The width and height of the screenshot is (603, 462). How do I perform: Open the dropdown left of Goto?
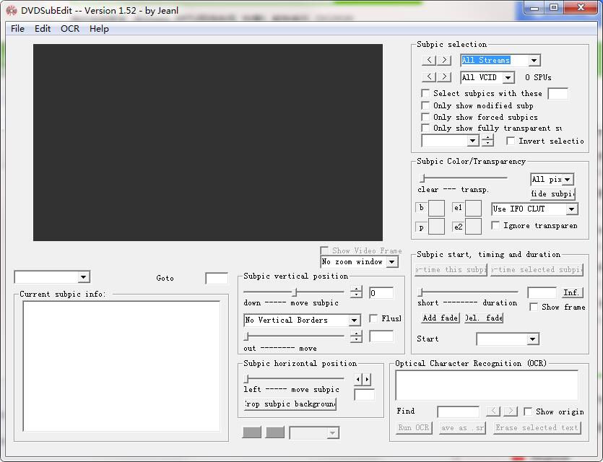[x=83, y=277]
